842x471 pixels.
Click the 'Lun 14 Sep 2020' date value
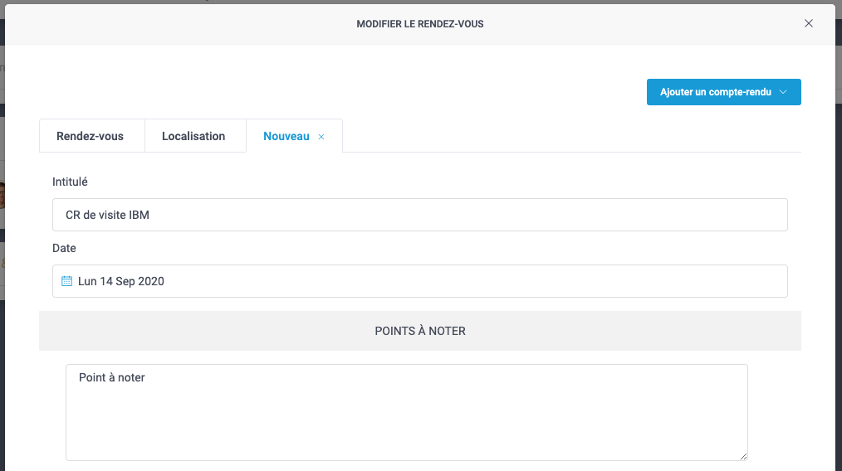121,281
